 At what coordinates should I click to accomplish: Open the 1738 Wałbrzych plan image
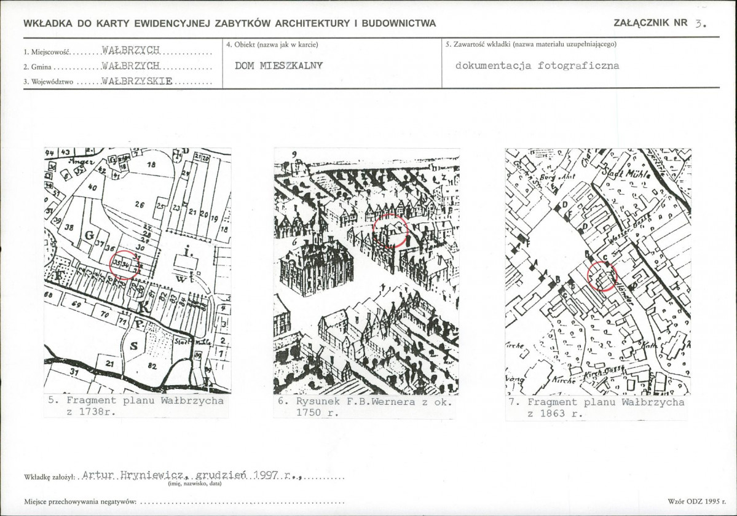click(137, 270)
